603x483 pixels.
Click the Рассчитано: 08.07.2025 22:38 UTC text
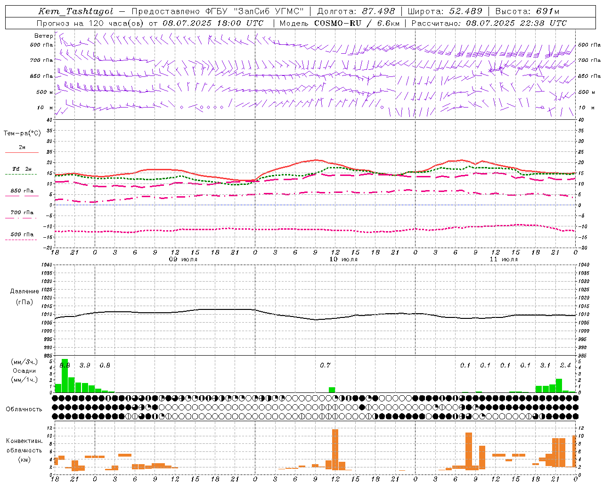pos(489,23)
